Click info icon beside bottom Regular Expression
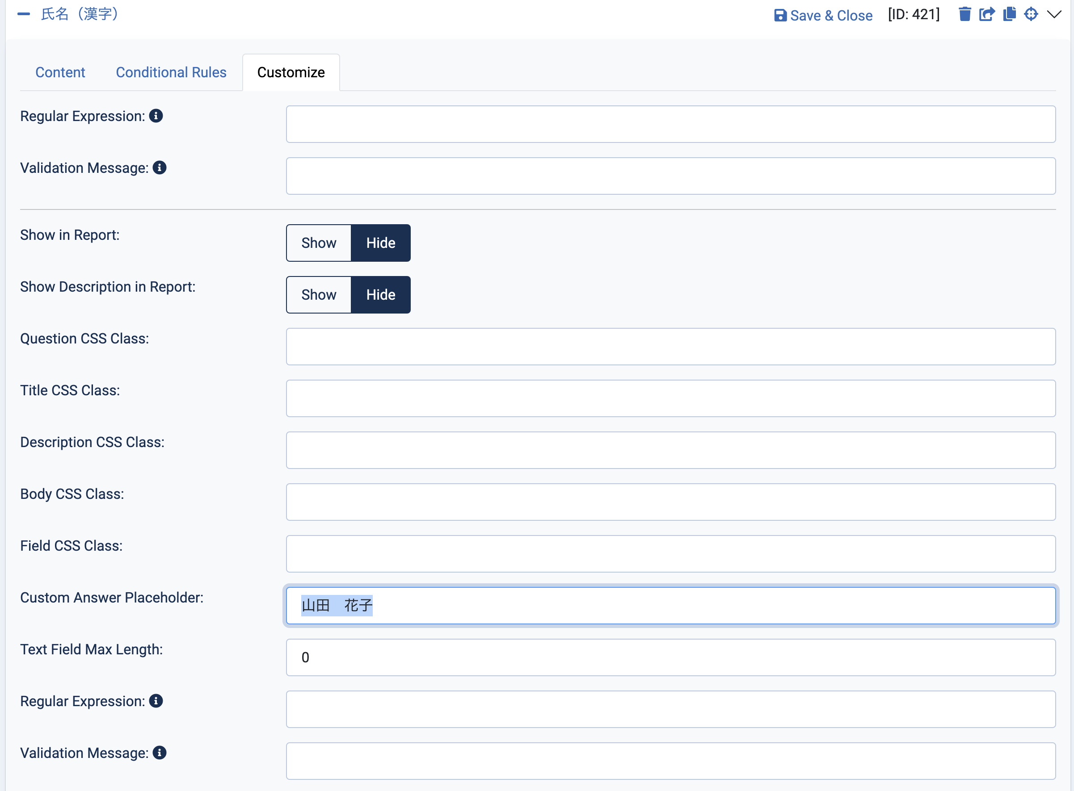 coord(156,701)
